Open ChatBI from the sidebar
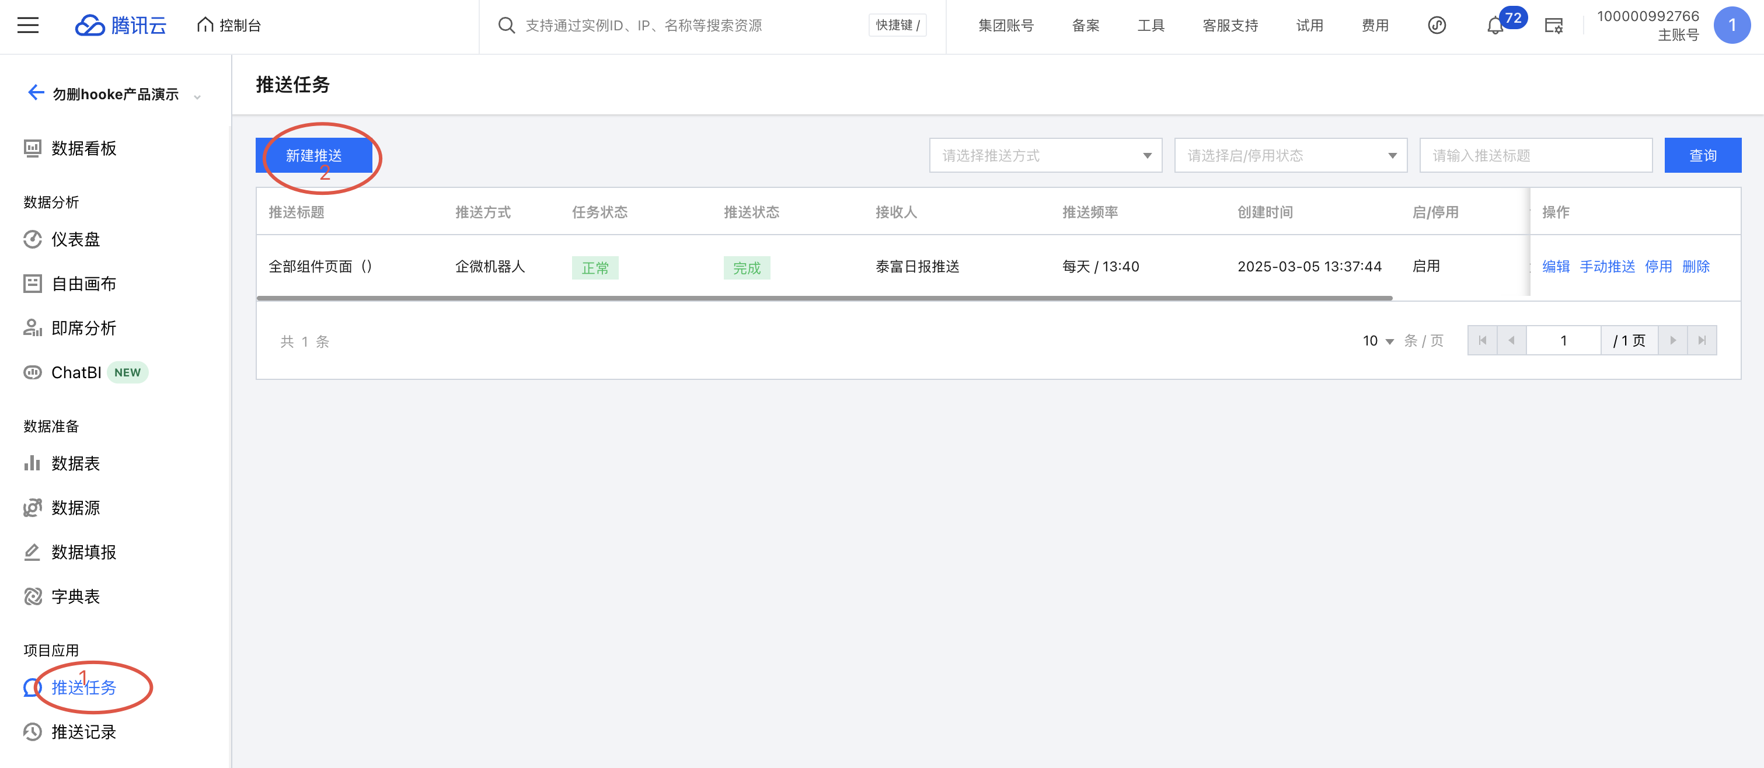Screen dimensions: 1764x768 76,372
